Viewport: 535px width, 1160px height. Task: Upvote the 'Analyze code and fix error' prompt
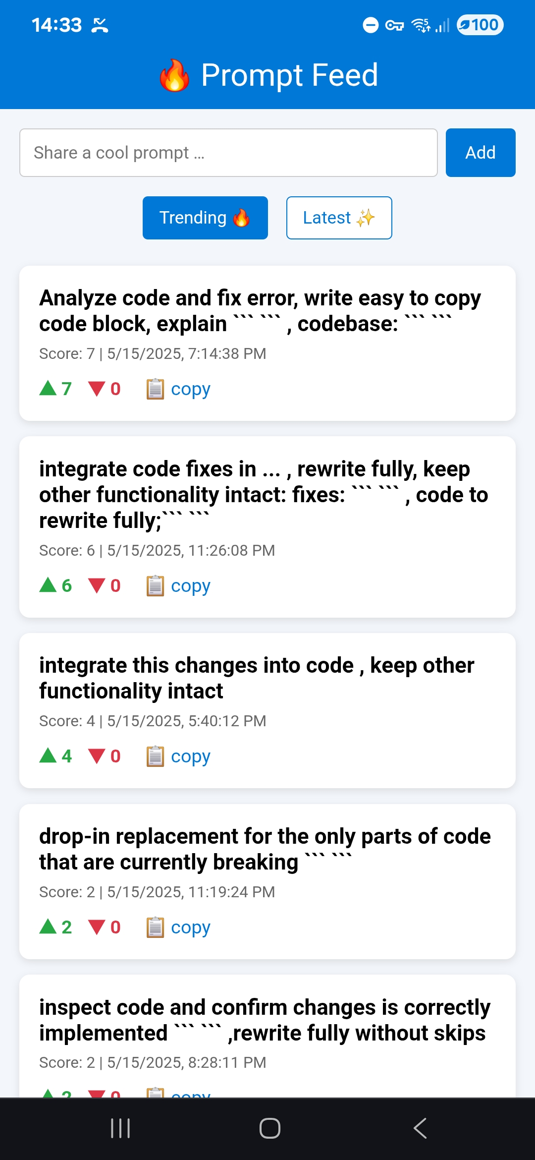tap(55, 389)
